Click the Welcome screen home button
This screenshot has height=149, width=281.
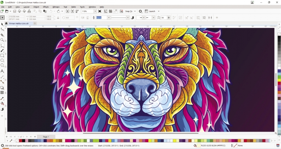[x=6, y=23]
